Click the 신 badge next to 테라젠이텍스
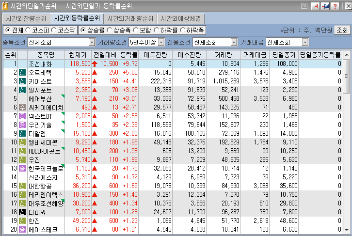352x236 pixels. pos(22,195)
